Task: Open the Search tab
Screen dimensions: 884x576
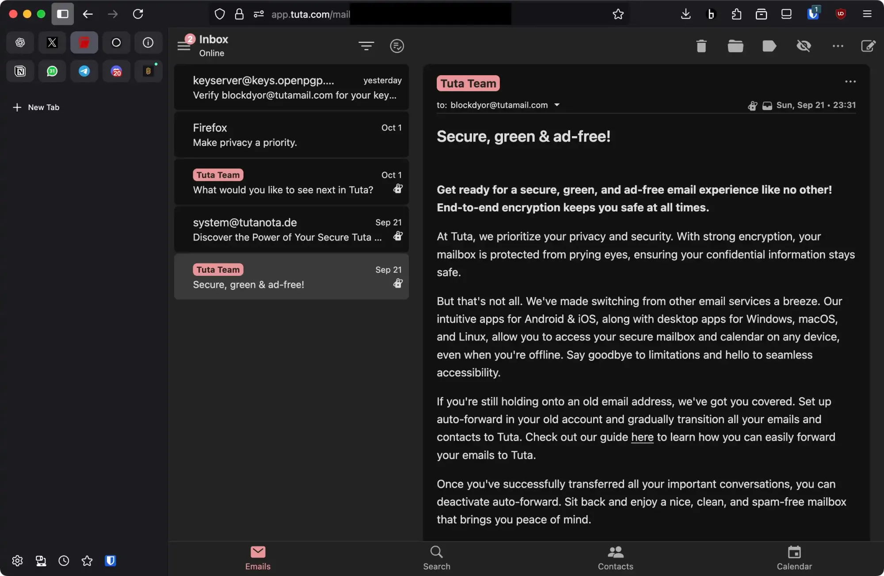Action: click(x=436, y=558)
